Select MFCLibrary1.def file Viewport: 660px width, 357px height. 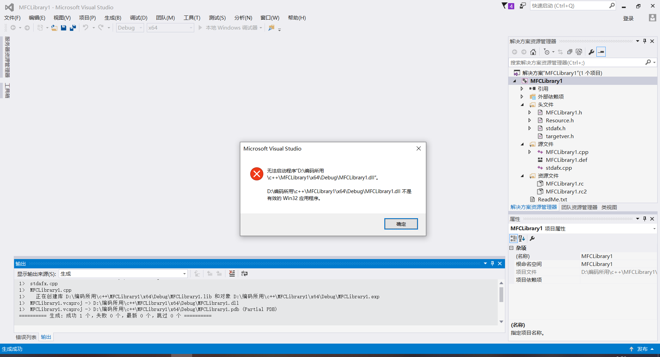[x=566, y=160]
